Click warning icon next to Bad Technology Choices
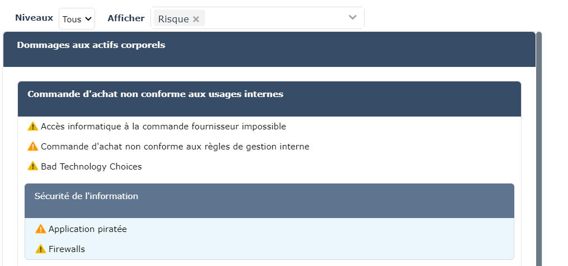Image resolution: width=568 pixels, height=266 pixels. (x=32, y=167)
